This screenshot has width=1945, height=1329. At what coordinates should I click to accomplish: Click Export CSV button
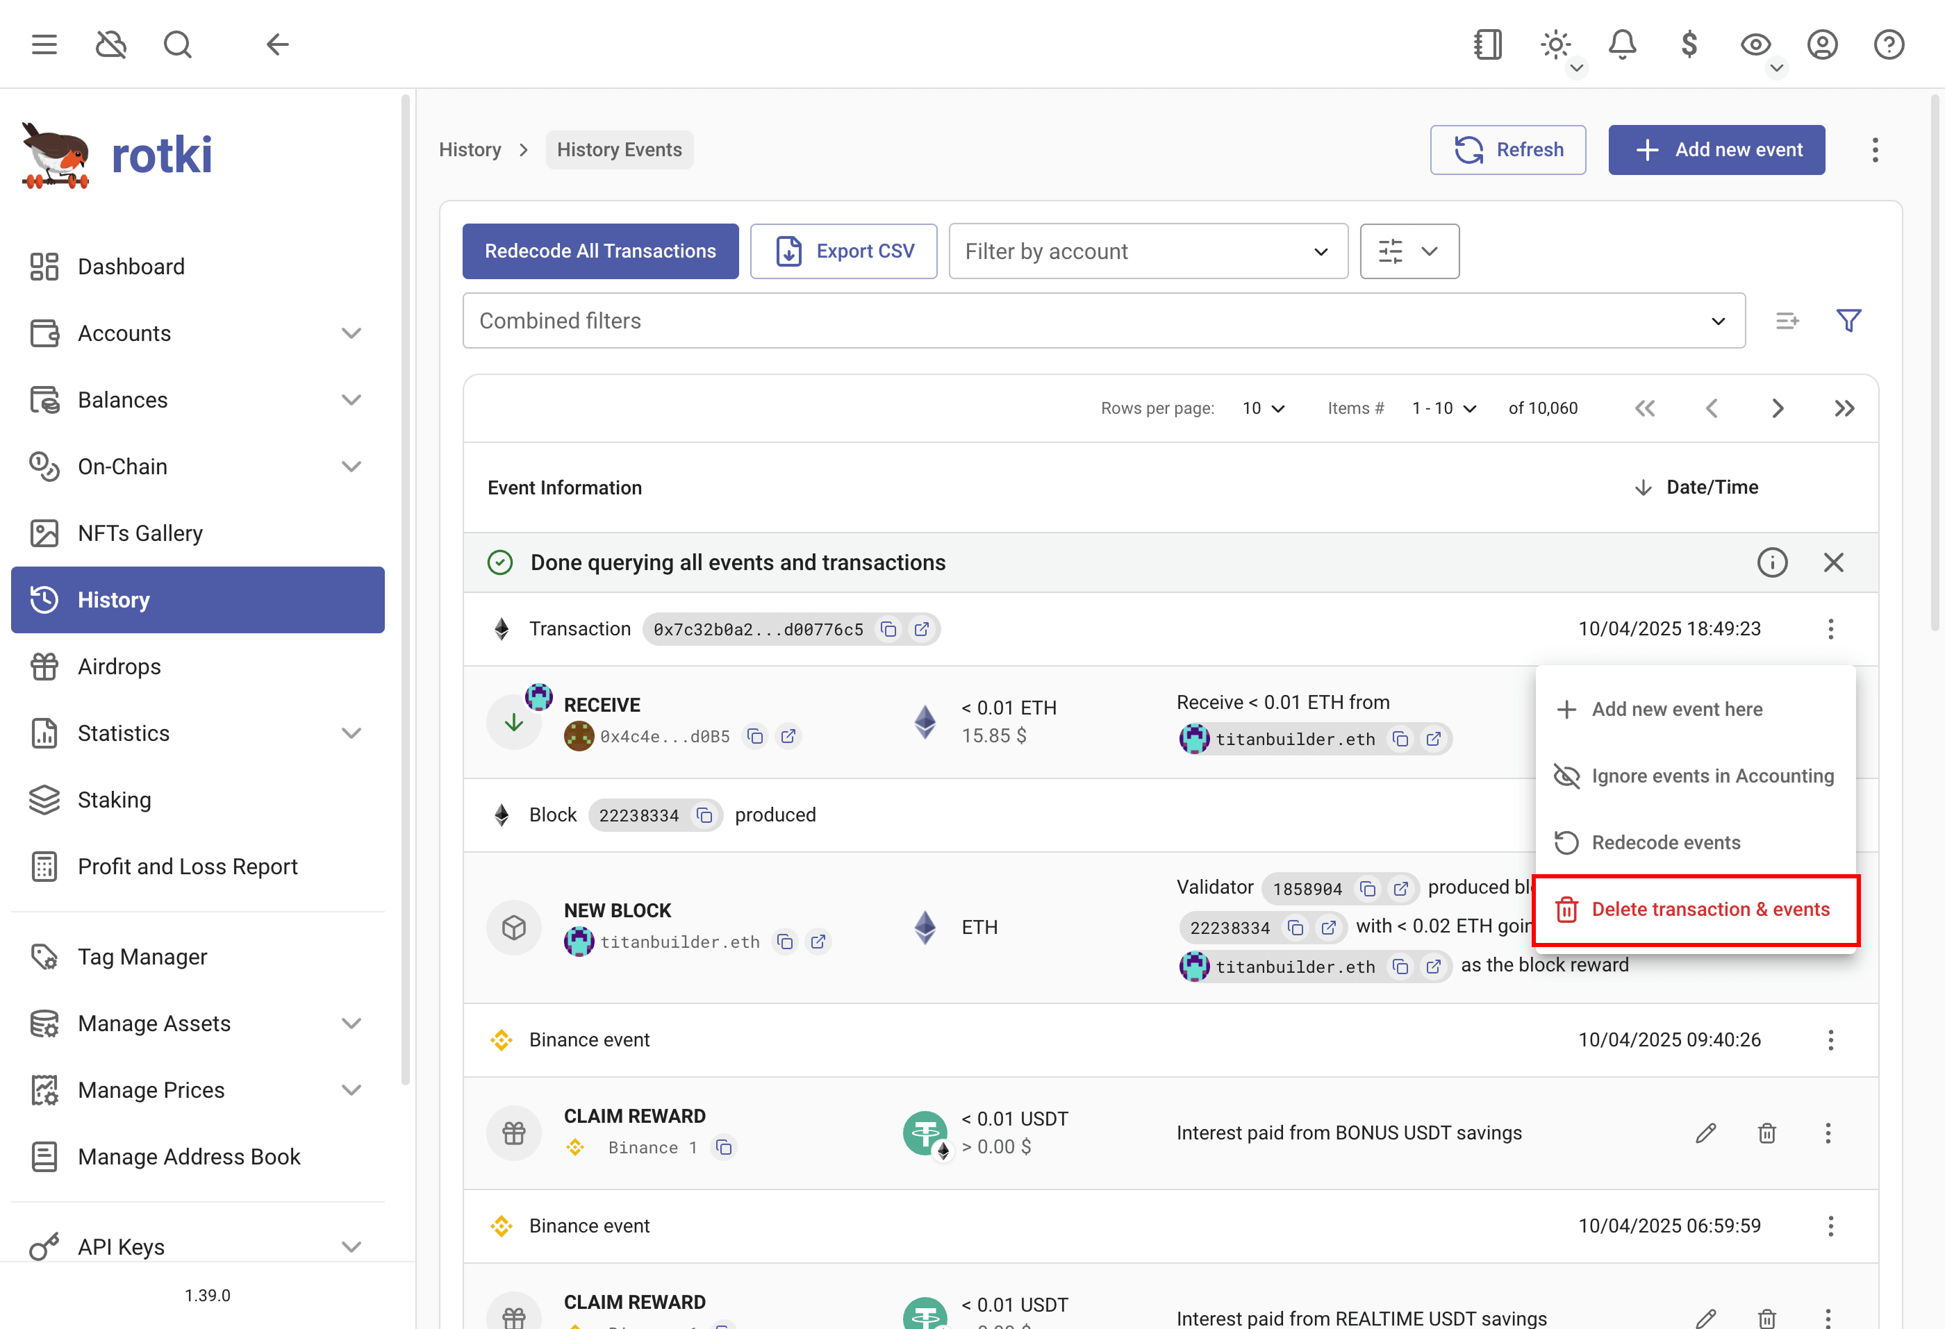[843, 251]
